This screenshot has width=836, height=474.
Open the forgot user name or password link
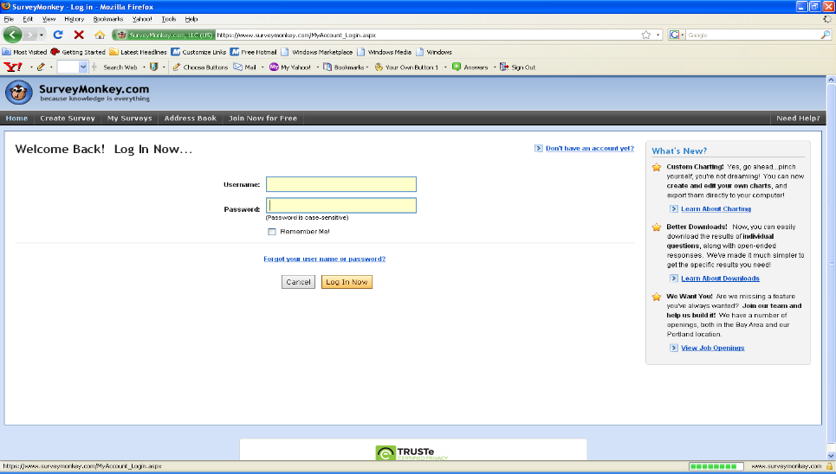pos(324,259)
